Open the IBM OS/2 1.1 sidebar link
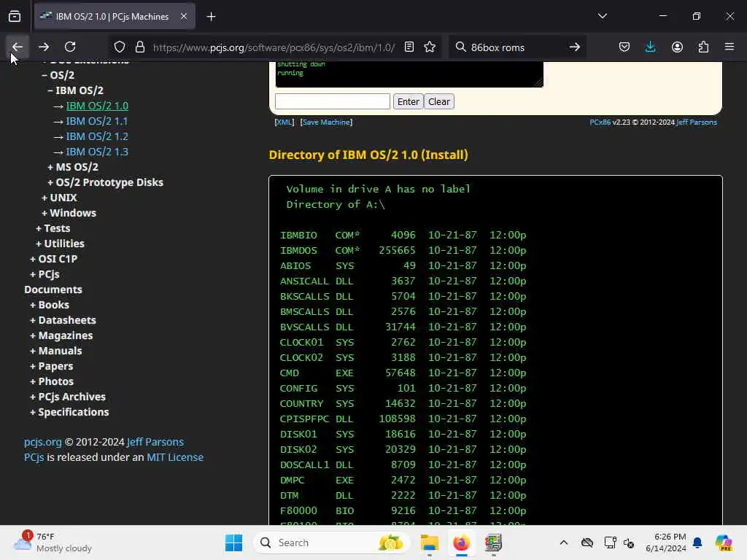The width and height of the screenshot is (747, 560). click(97, 121)
